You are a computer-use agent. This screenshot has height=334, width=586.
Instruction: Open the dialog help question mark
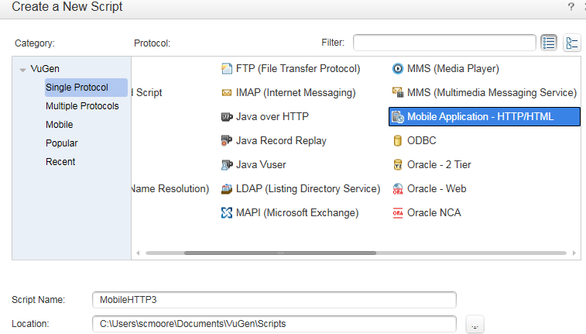(571, 7)
